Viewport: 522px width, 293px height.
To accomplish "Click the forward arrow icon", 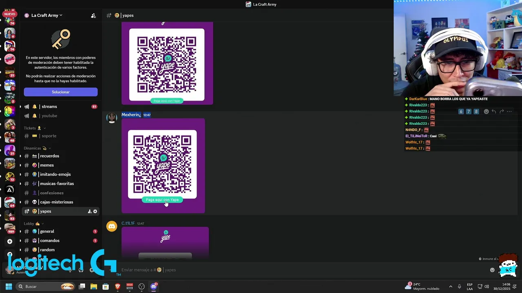I will point(502,112).
